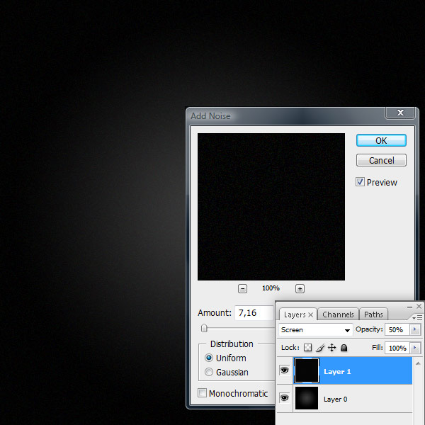Screen dimensions: 425x425
Task: Hide Layer 0 via its eye icon
Action: [x=284, y=397]
